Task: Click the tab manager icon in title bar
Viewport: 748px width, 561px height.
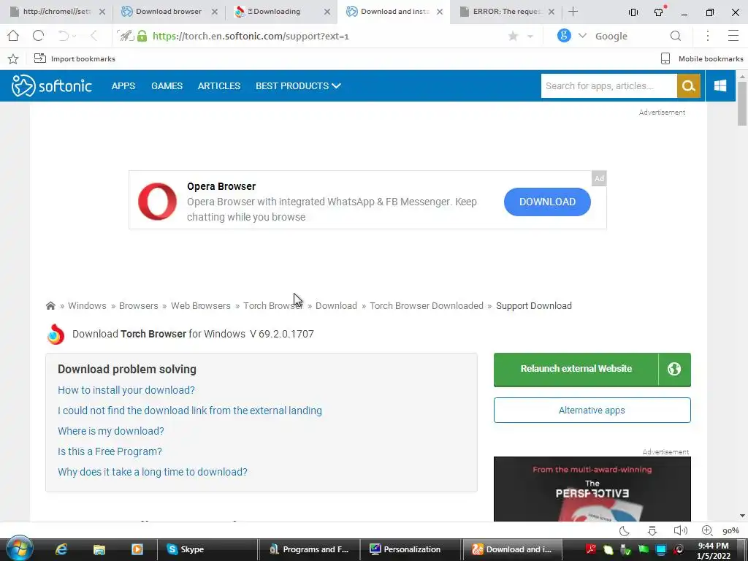Action: 633,12
